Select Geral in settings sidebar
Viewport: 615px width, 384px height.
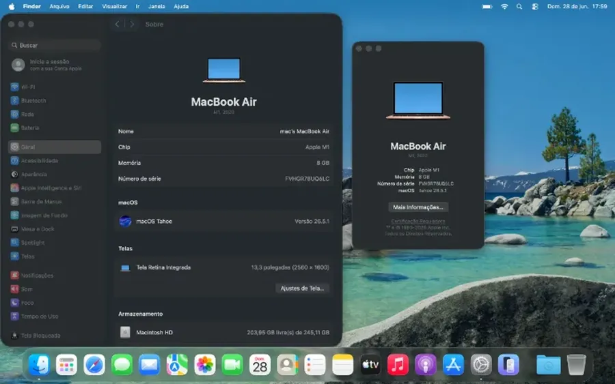[55, 147]
